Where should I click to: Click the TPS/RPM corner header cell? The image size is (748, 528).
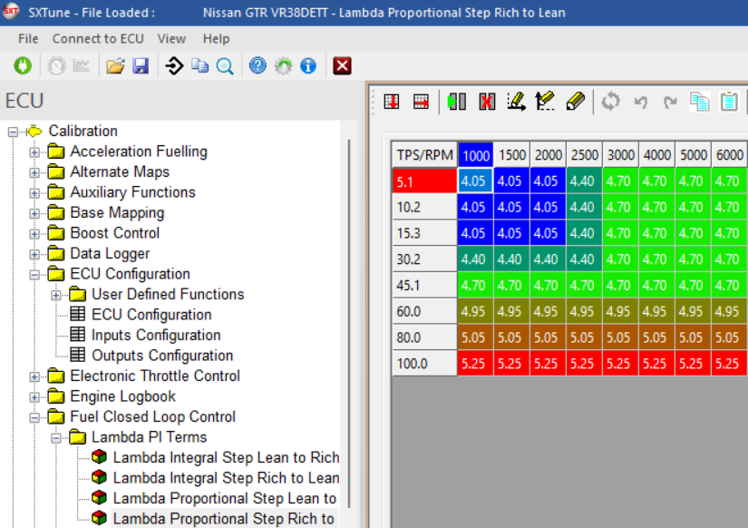424,154
